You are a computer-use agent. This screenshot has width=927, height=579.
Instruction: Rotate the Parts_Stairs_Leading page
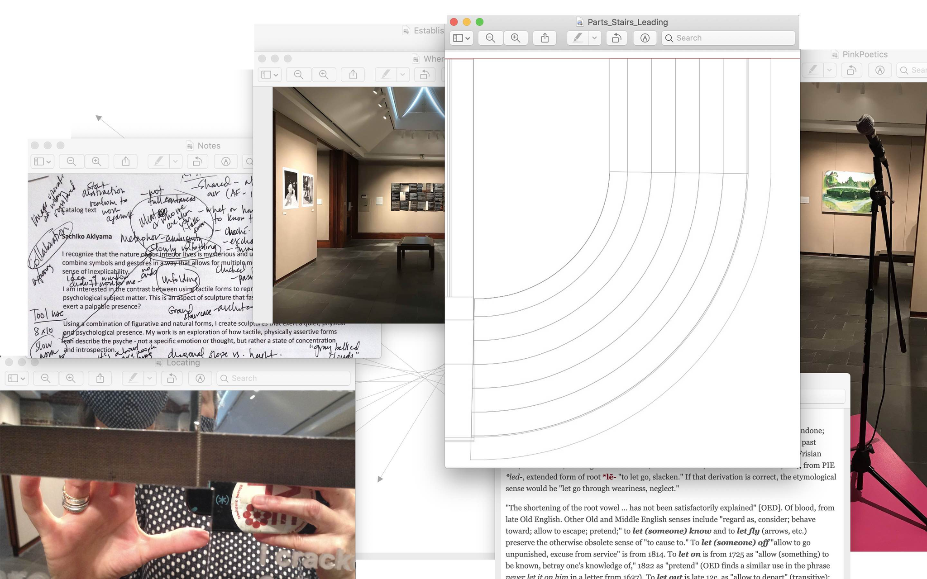[616, 38]
